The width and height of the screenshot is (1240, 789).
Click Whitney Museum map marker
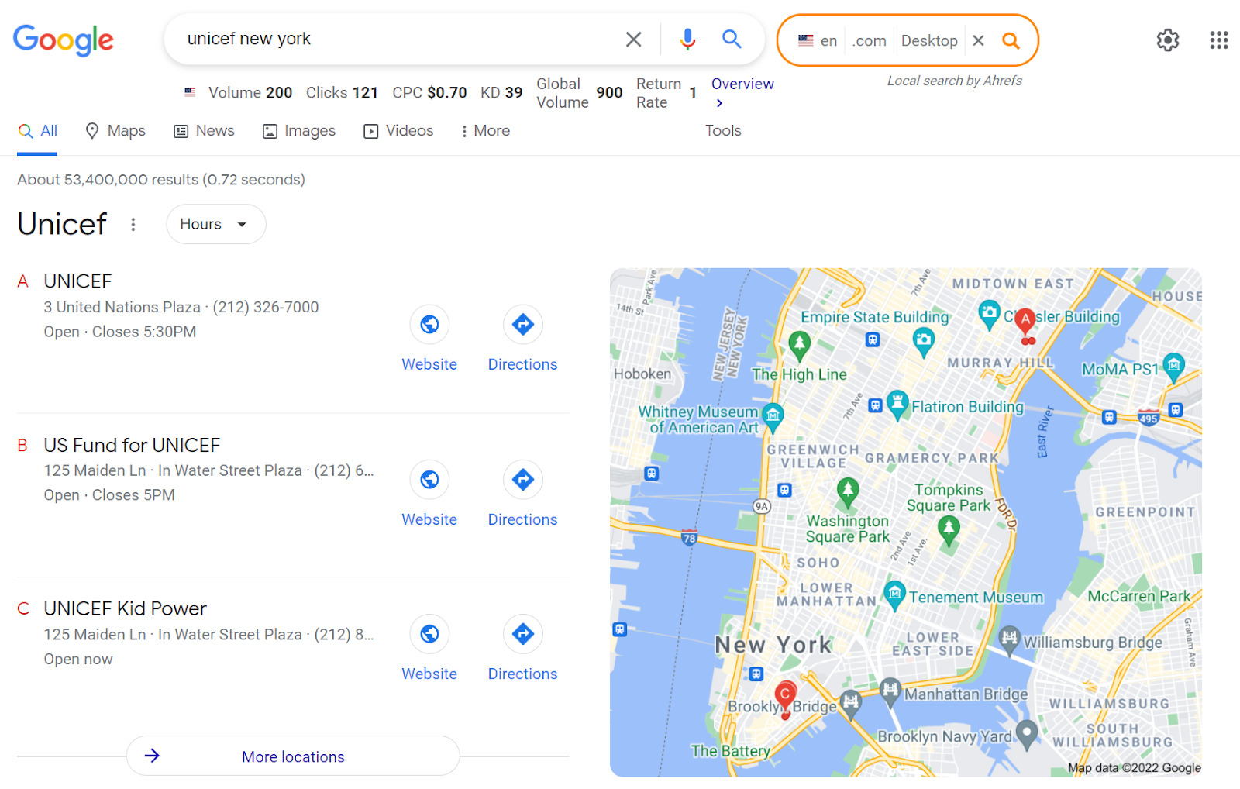(773, 416)
